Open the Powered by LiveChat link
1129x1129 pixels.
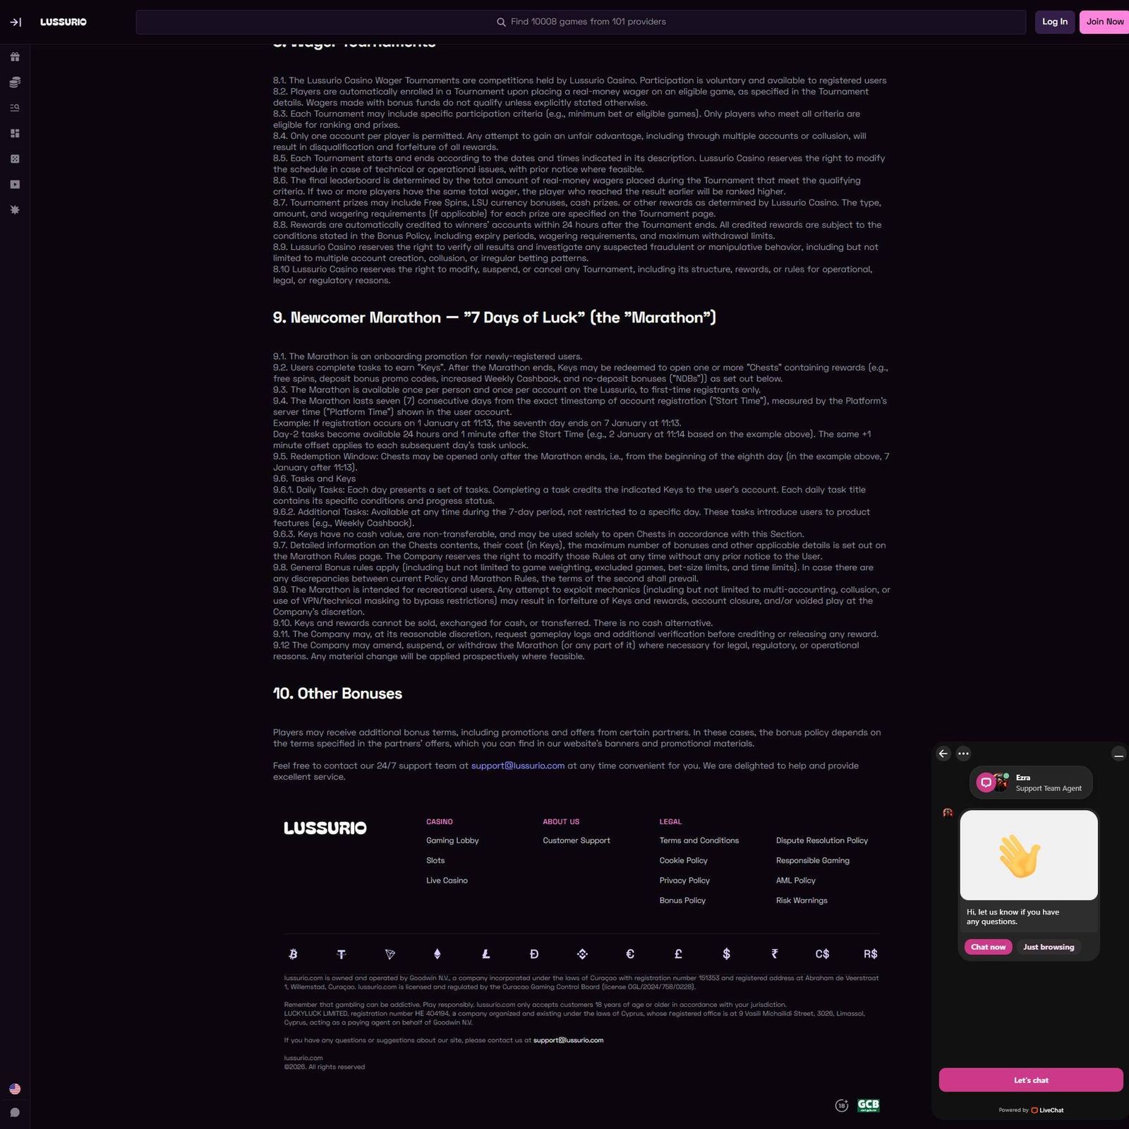[1031, 1111]
